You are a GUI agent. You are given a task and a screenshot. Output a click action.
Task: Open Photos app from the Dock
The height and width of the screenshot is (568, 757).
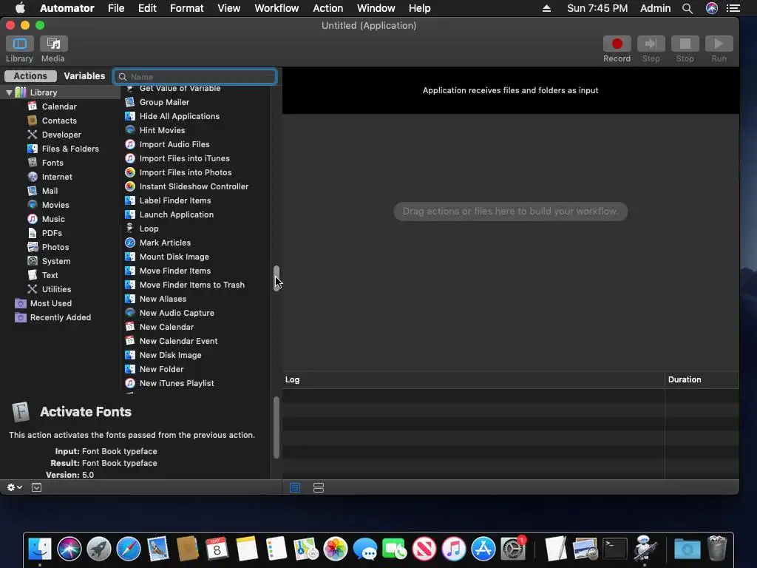click(x=335, y=550)
